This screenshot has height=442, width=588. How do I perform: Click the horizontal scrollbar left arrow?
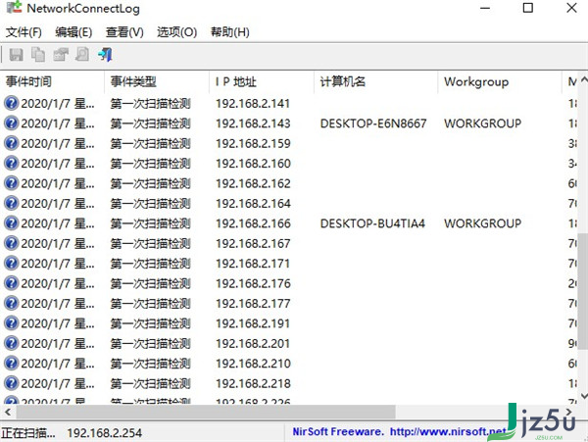[x=8, y=412]
